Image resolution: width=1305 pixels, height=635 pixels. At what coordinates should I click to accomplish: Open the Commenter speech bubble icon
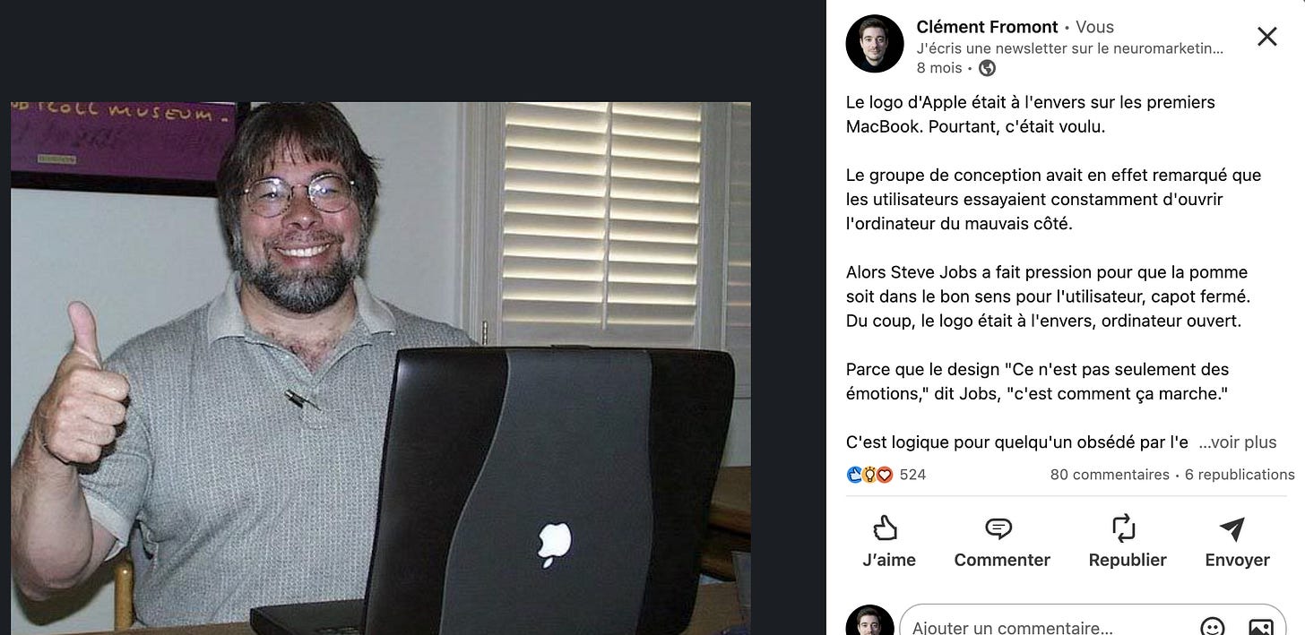click(998, 528)
